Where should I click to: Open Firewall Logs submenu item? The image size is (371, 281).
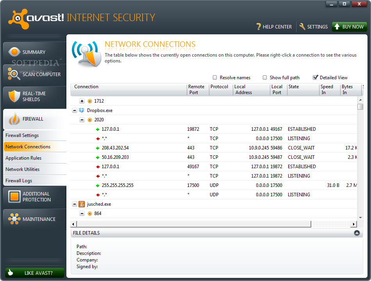(35, 181)
